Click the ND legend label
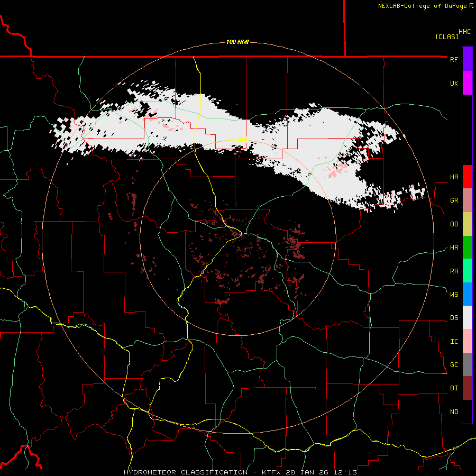The image size is (476, 476). point(454,412)
